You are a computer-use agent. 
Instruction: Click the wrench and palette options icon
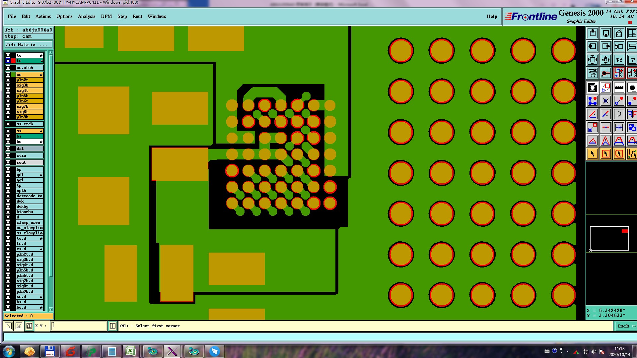[x=593, y=73]
